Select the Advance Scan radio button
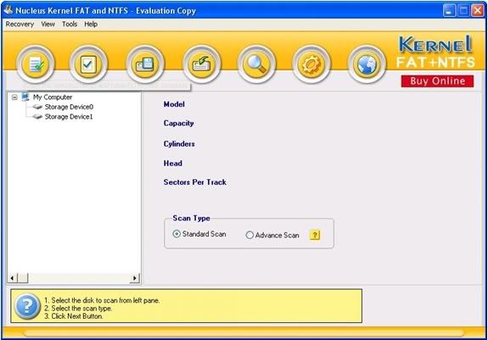 coord(250,235)
